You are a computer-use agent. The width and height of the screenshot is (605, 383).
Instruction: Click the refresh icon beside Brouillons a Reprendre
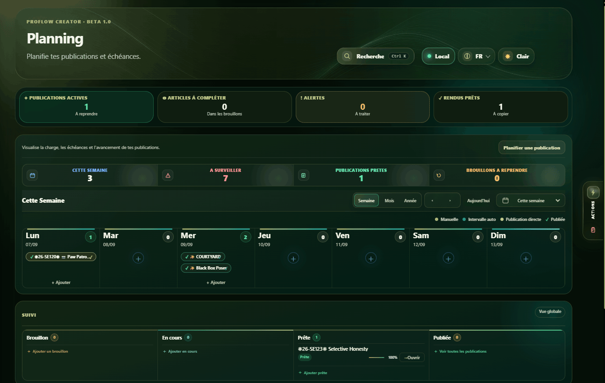tap(439, 175)
